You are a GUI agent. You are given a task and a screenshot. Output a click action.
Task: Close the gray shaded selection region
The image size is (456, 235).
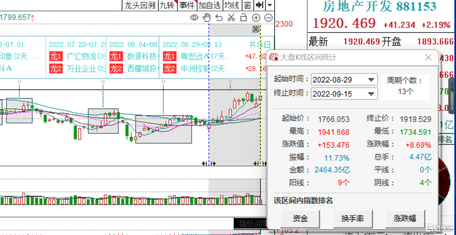pyautogui.click(x=255, y=29)
